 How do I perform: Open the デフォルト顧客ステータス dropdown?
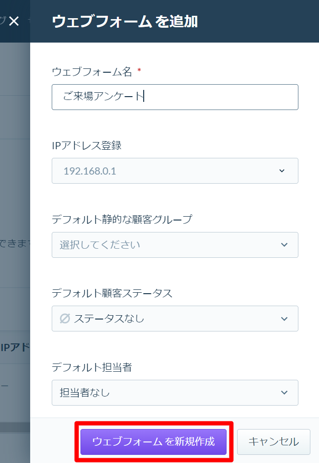(x=175, y=319)
